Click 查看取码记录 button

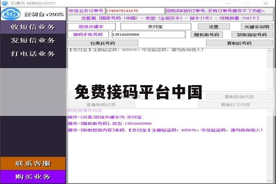[x=101, y=104]
